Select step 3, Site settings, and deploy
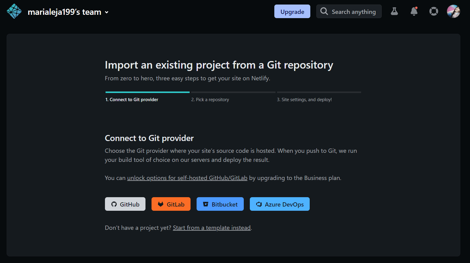 click(305, 99)
